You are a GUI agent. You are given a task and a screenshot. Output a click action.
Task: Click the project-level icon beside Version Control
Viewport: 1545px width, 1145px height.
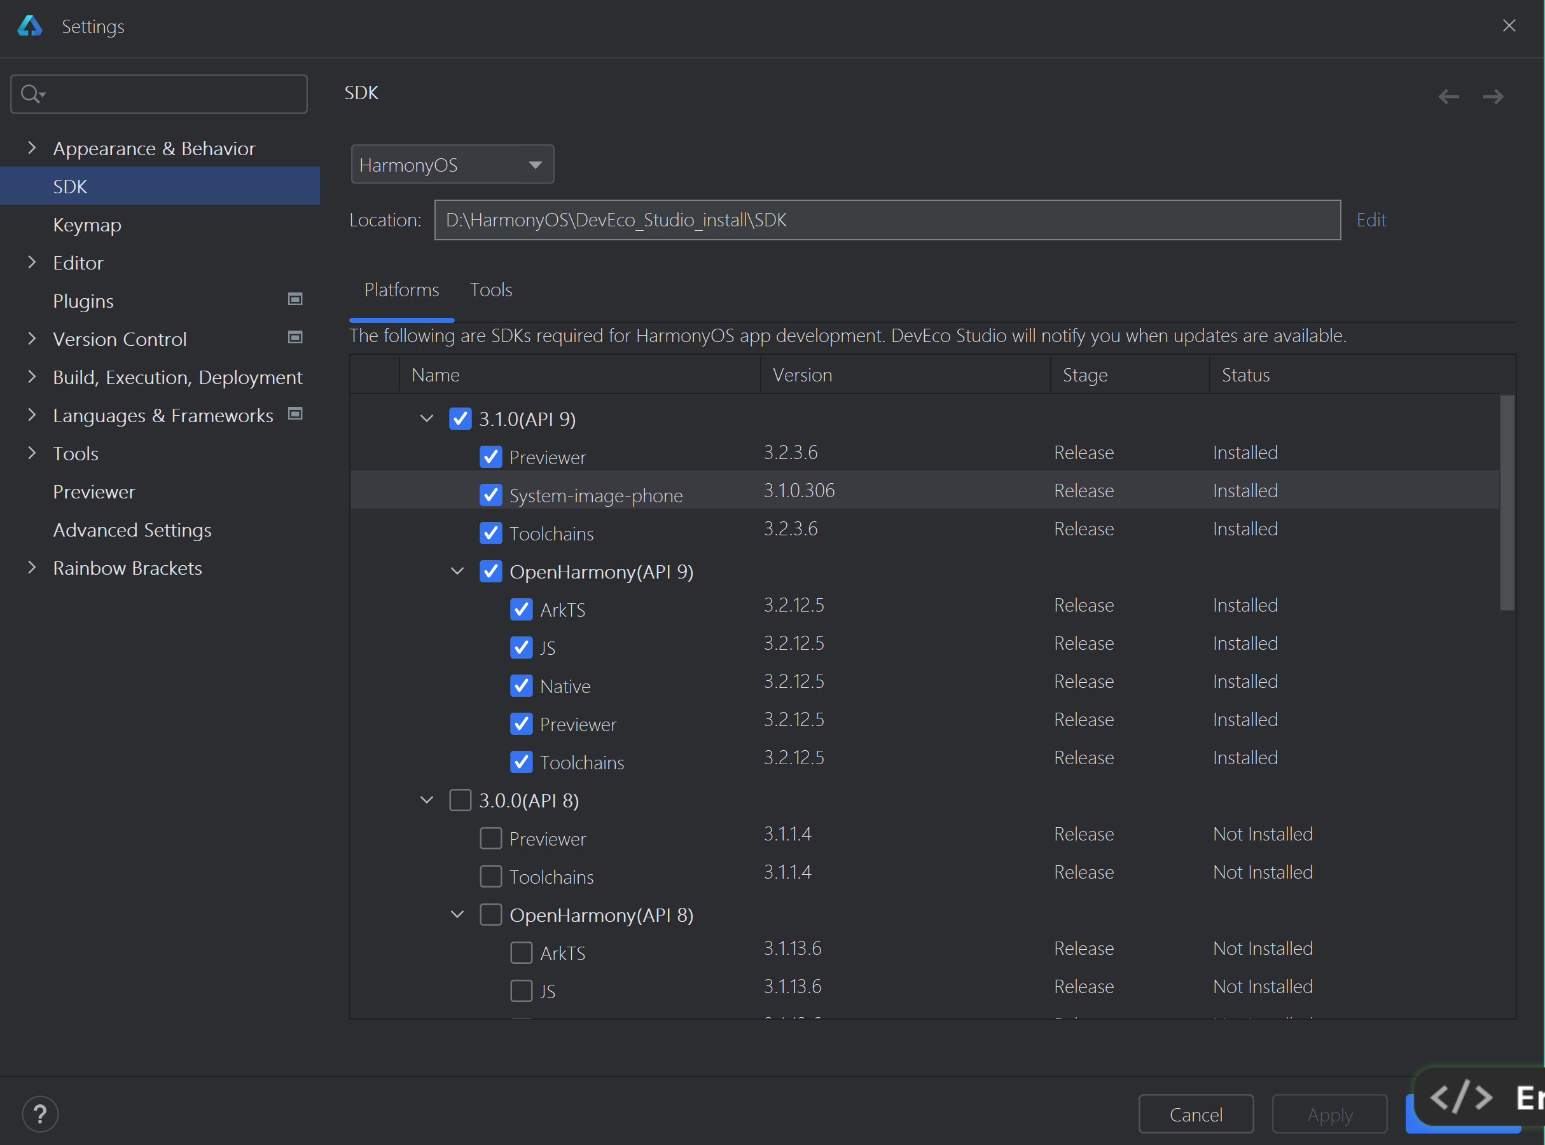point(294,338)
